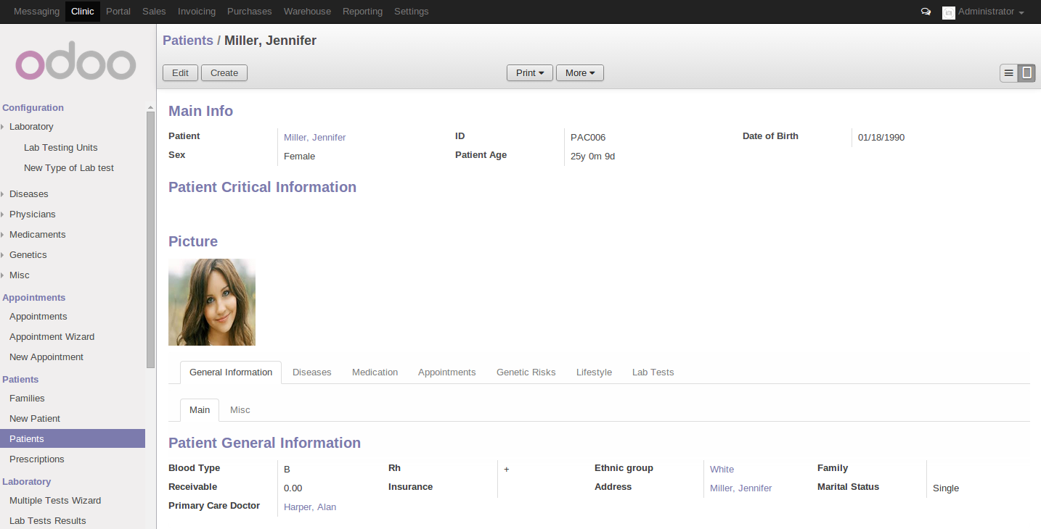Switch to the Lifestyle tab

(x=595, y=372)
